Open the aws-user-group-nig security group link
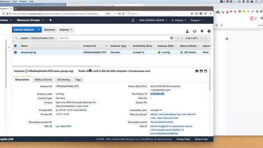 pos(170,114)
